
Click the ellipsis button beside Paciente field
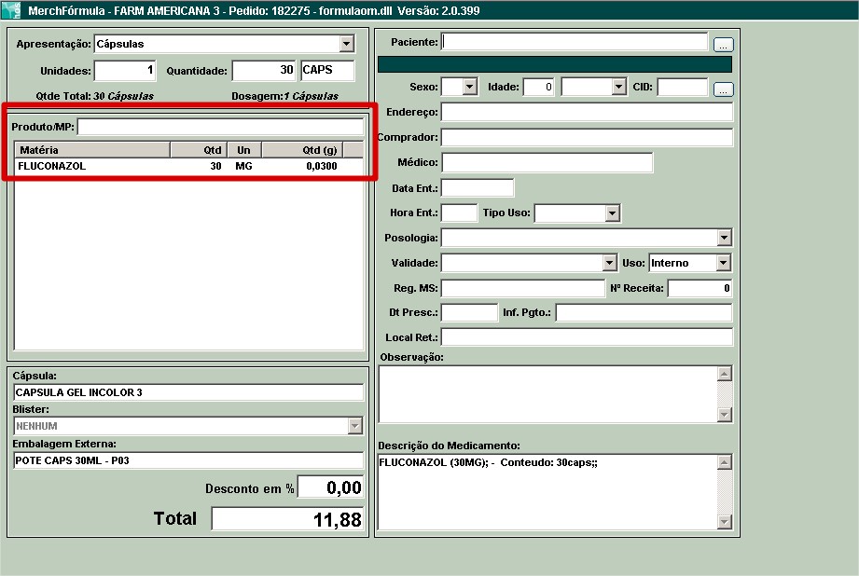point(724,44)
